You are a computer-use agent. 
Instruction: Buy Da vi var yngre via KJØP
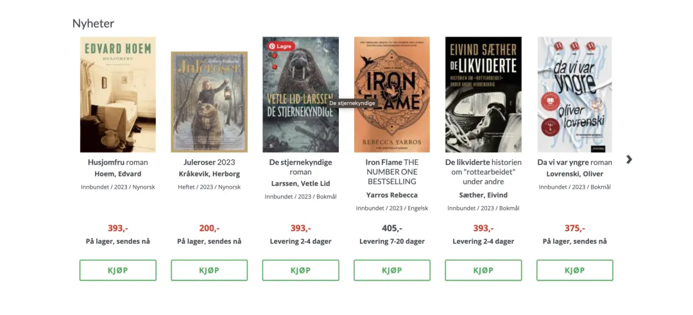(x=574, y=270)
